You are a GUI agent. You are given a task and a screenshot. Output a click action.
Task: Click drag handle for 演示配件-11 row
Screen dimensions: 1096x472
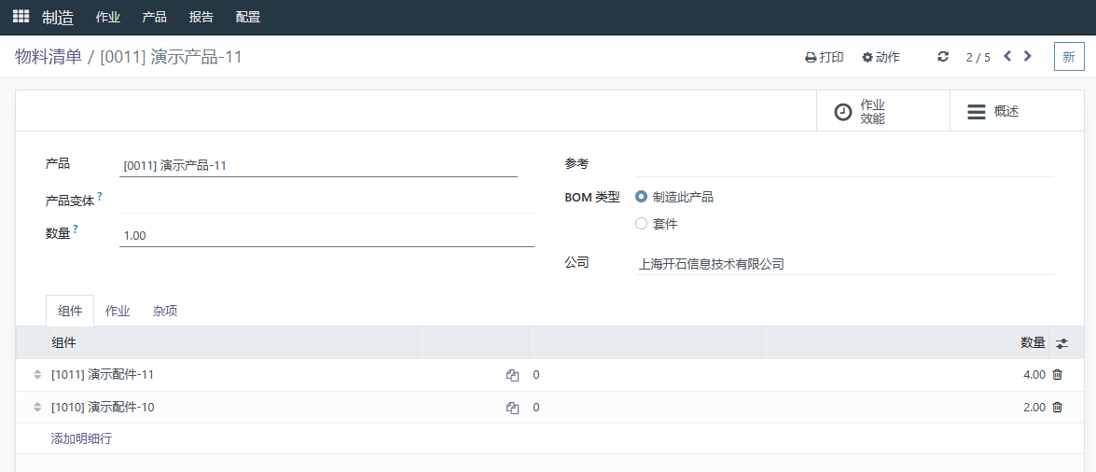tap(37, 375)
